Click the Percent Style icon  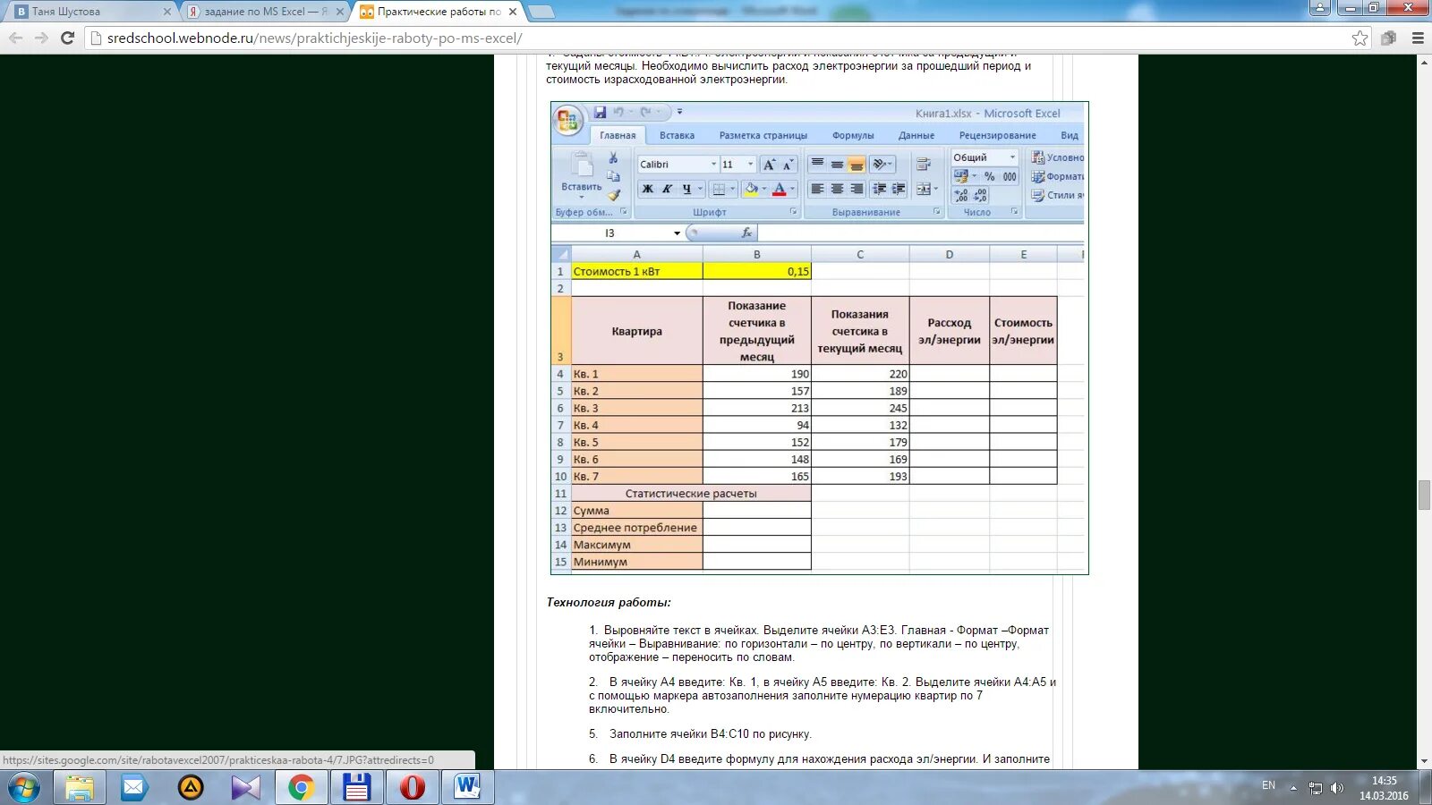coord(990,176)
